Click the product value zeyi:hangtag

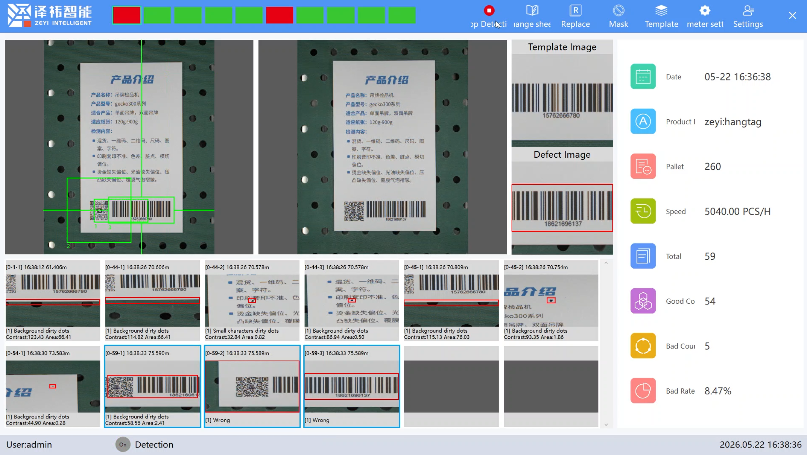[x=733, y=122]
